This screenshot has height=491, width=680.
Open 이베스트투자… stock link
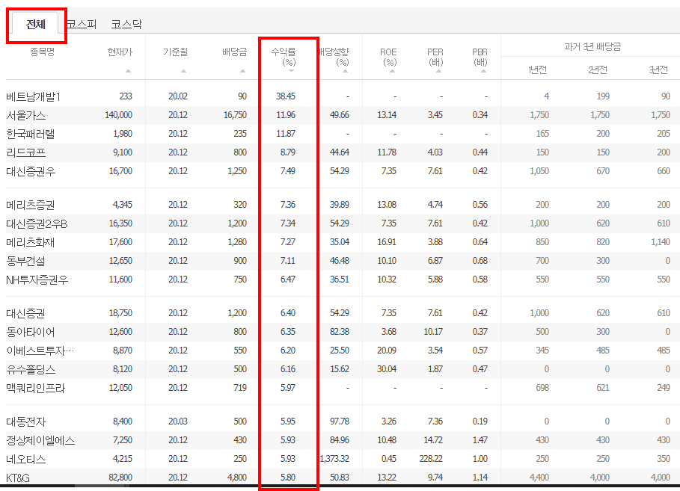(40, 351)
